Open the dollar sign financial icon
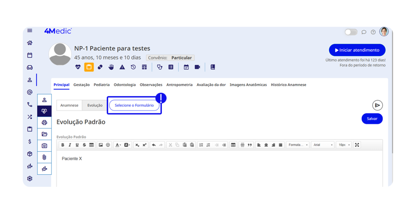Viewport: 408px width, 214px height. [29, 142]
